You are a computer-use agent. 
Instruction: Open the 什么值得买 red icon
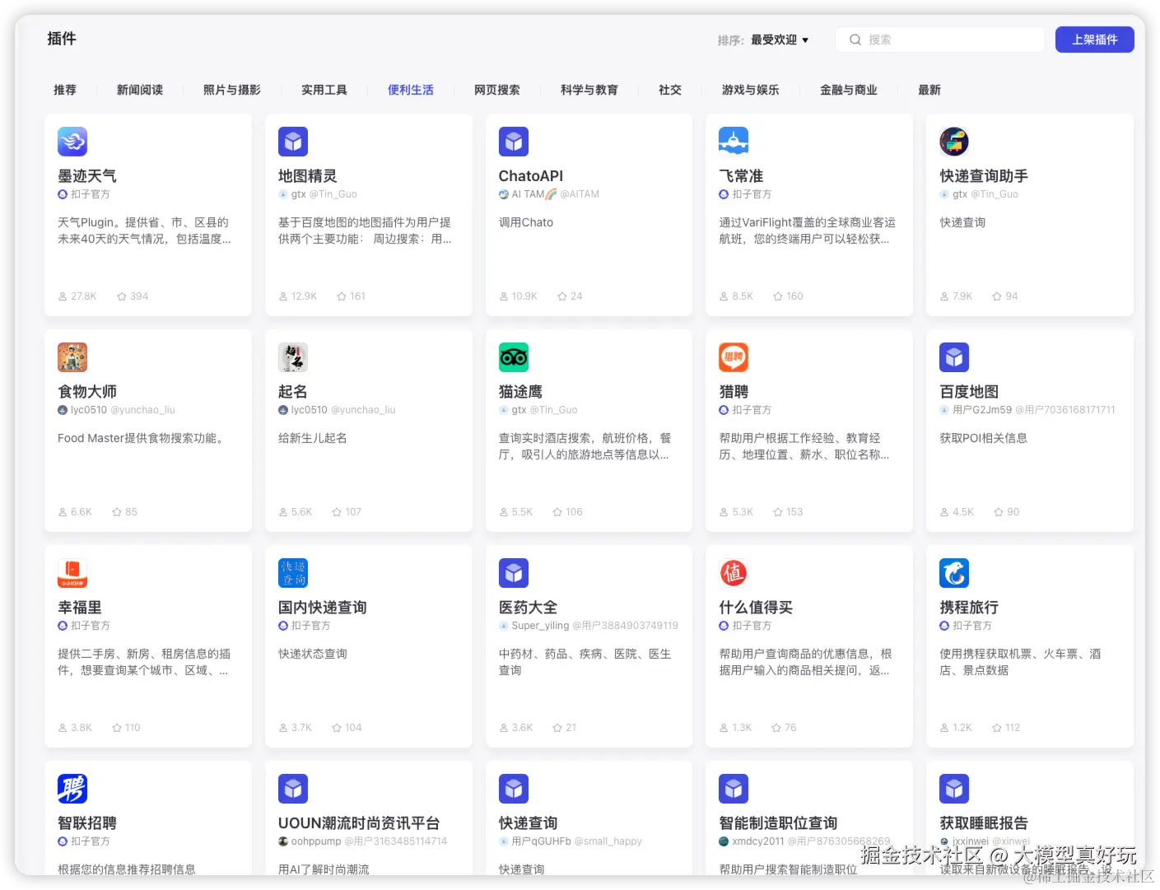pos(734,573)
